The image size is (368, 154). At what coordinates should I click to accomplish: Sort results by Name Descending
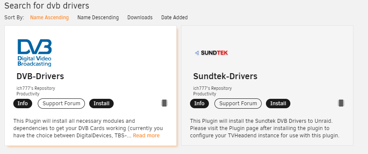[98, 18]
